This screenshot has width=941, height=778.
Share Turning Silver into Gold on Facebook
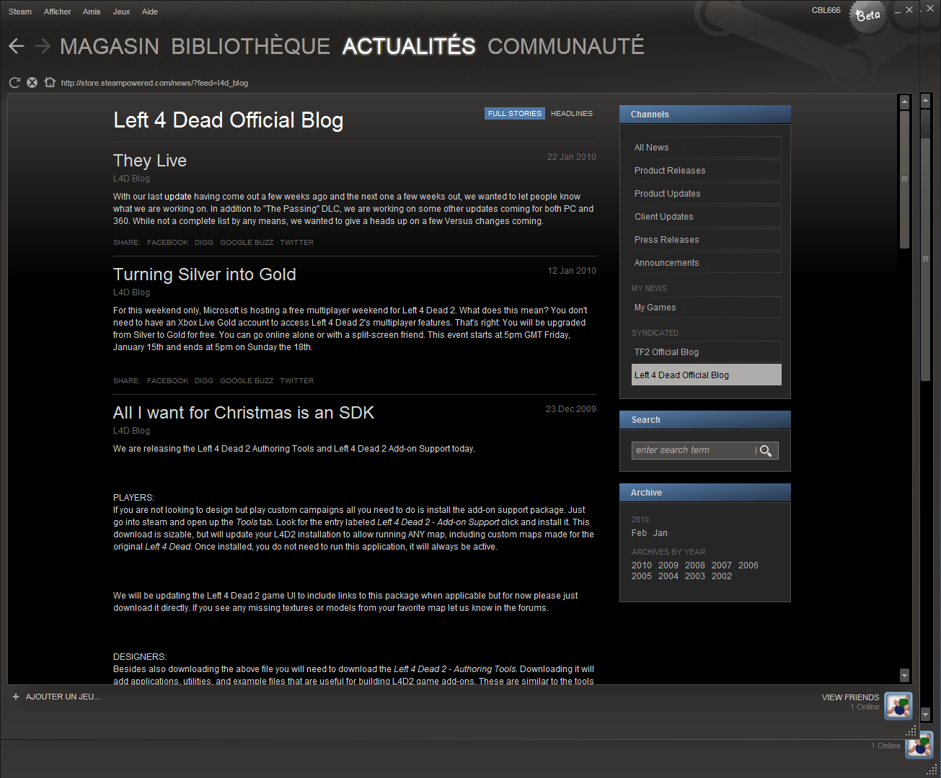pos(167,381)
